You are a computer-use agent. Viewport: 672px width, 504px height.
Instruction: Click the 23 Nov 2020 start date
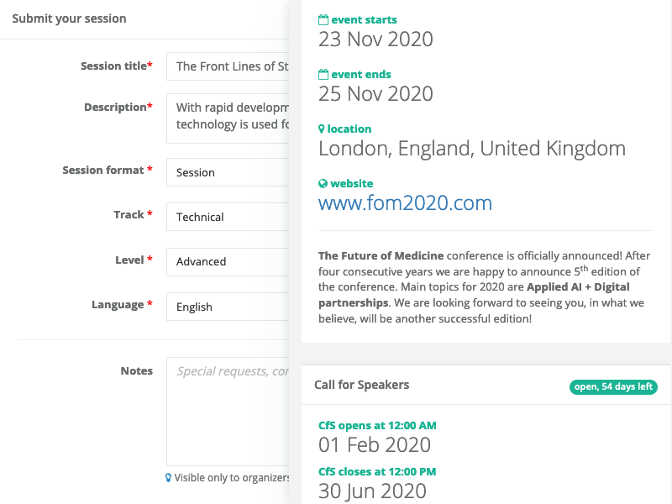tap(375, 39)
